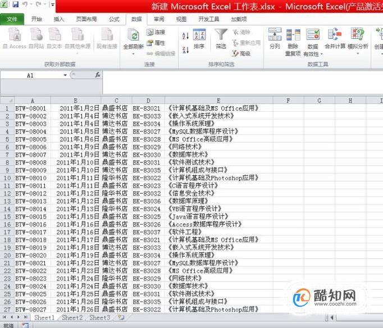Open the From Other Sources (自其他来源) menu
Viewport: 383px width, 328px height.
(x=77, y=40)
